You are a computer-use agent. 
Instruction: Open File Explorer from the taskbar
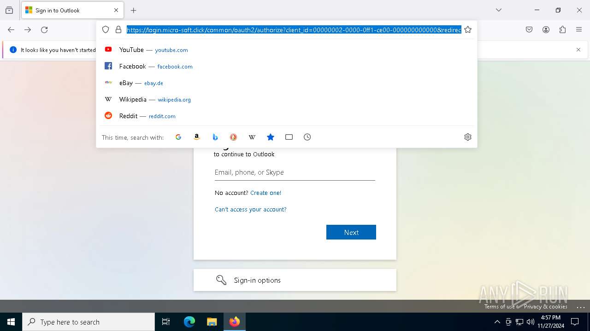[212, 322]
